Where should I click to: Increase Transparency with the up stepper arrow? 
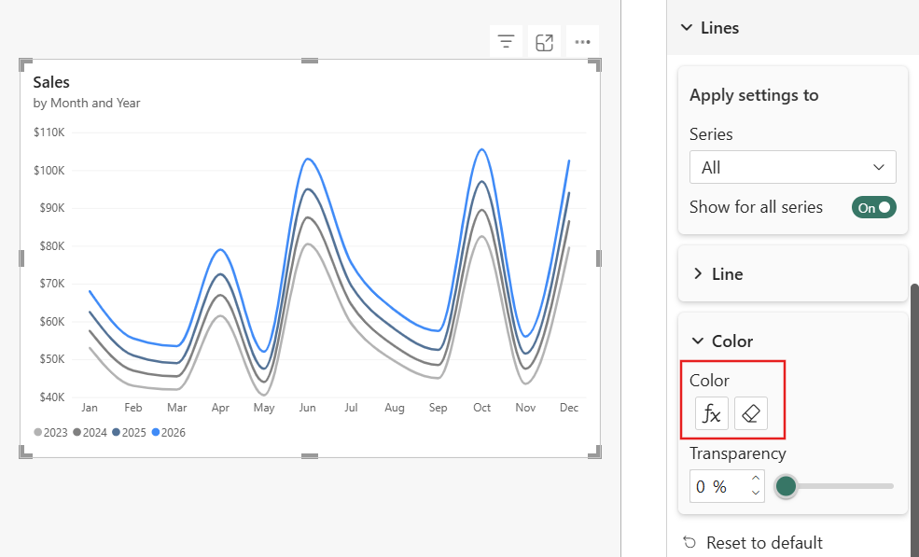coord(756,479)
